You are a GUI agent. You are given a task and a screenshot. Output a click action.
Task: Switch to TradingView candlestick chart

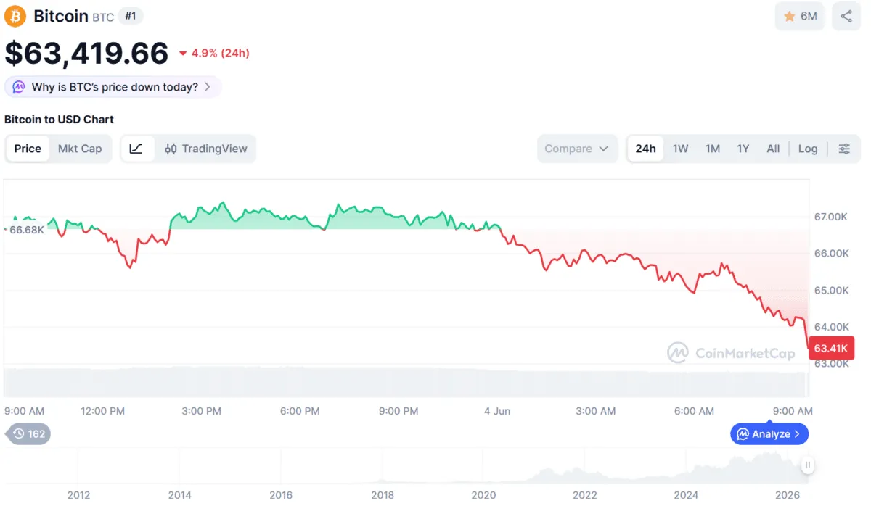click(206, 149)
